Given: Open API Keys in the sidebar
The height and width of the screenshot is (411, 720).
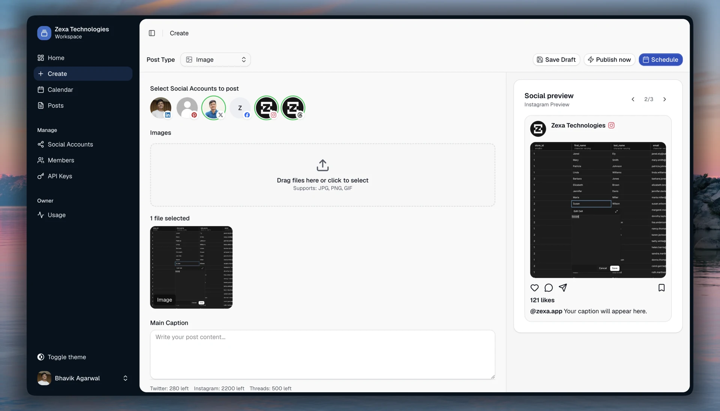Looking at the screenshot, I should point(83,176).
